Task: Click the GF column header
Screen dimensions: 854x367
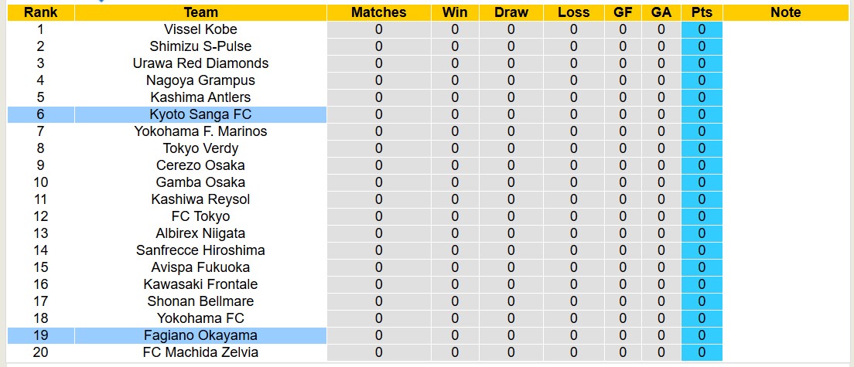Action: tap(623, 12)
